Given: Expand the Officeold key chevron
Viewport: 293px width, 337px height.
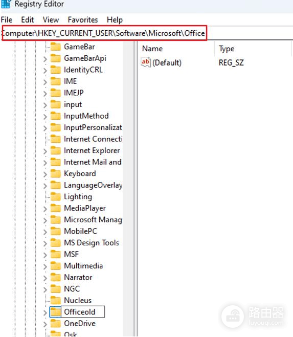Looking at the screenshot, I should pyautogui.click(x=45, y=312).
